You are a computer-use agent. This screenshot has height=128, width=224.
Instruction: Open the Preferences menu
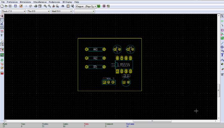[12, 2]
